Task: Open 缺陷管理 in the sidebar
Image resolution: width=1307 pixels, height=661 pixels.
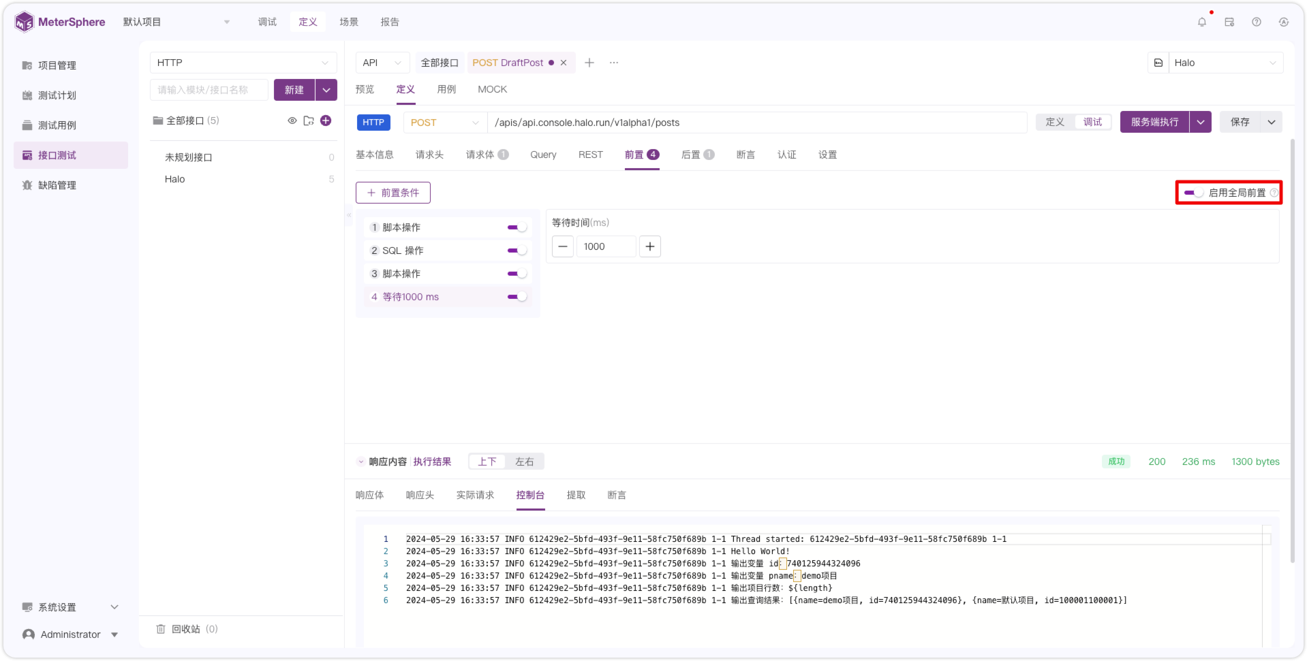Action: (57, 185)
